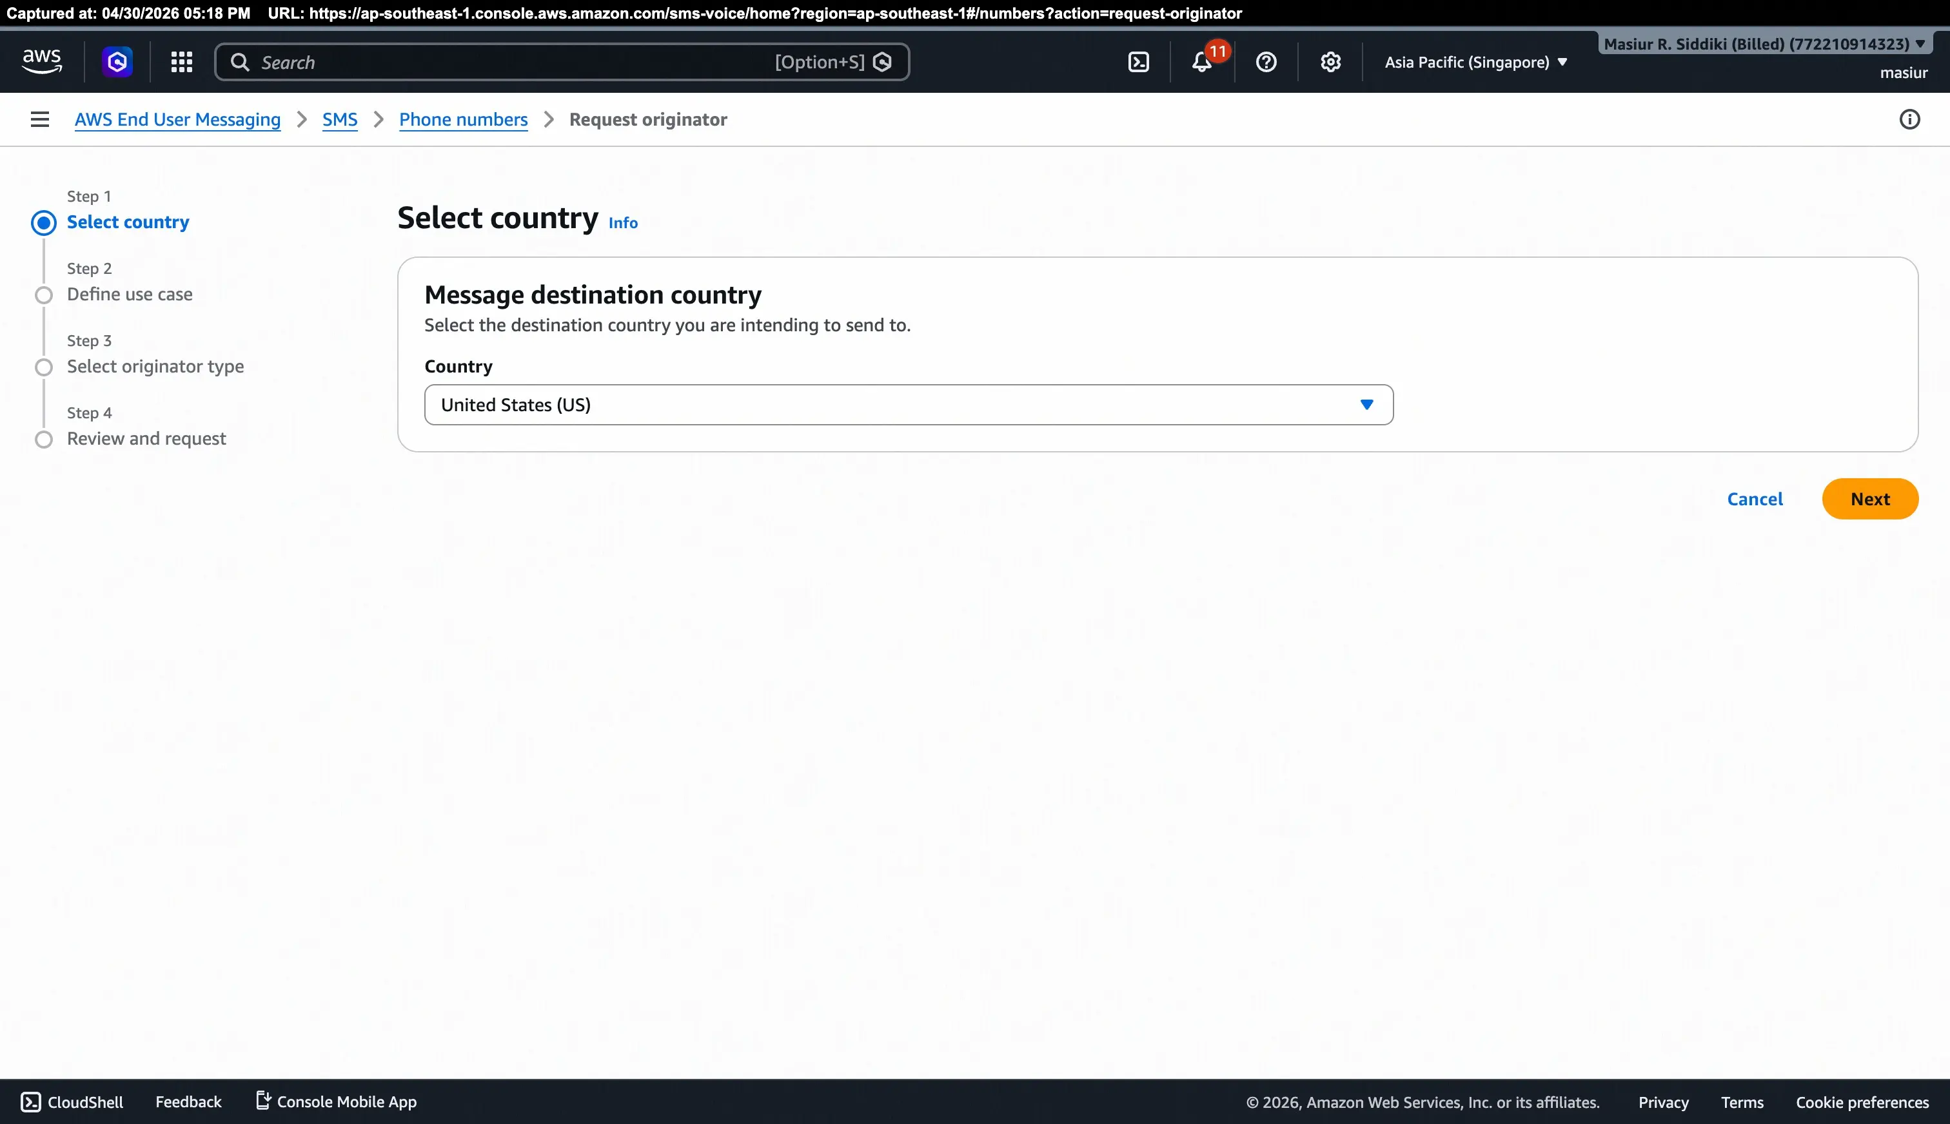The height and width of the screenshot is (1124, 1950).
Task: Open CloudShell in footer
Action: point(72,1101)
